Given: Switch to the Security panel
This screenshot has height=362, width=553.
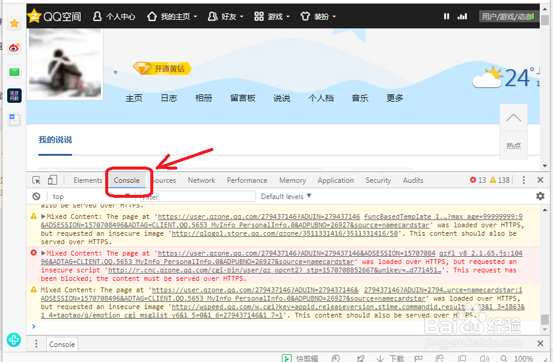Looking at the screenshot, I should (x=378, y=180).
